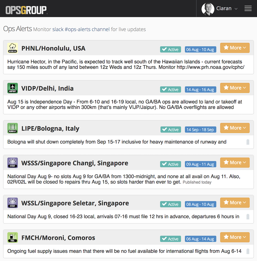Toggle the Active badge on FMCH/Moroni alert

click(170, 239)
